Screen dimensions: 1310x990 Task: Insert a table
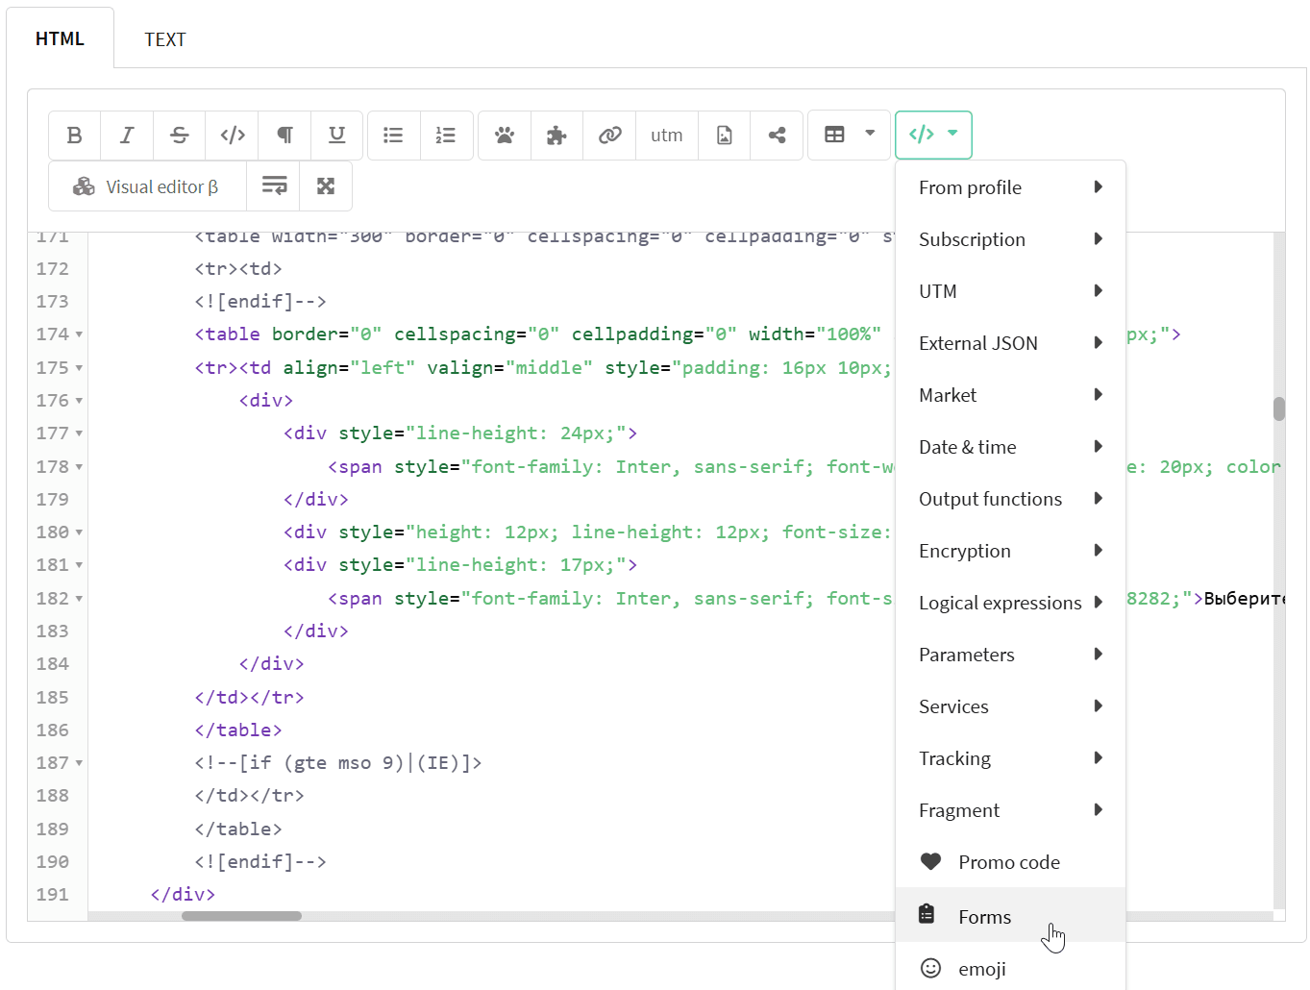[834, 135]
